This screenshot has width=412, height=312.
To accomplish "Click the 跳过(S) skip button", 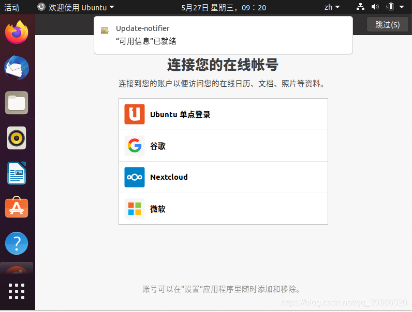I will coord(388,25).
